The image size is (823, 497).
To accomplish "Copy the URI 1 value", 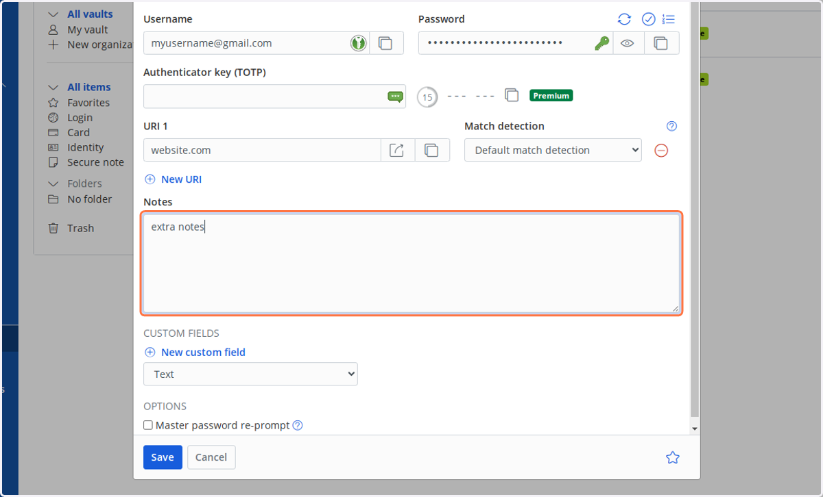I will [x=431, y=150].
